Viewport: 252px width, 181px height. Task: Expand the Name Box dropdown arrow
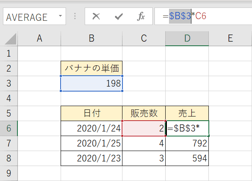pyautogui.click(x=60, y=16)
